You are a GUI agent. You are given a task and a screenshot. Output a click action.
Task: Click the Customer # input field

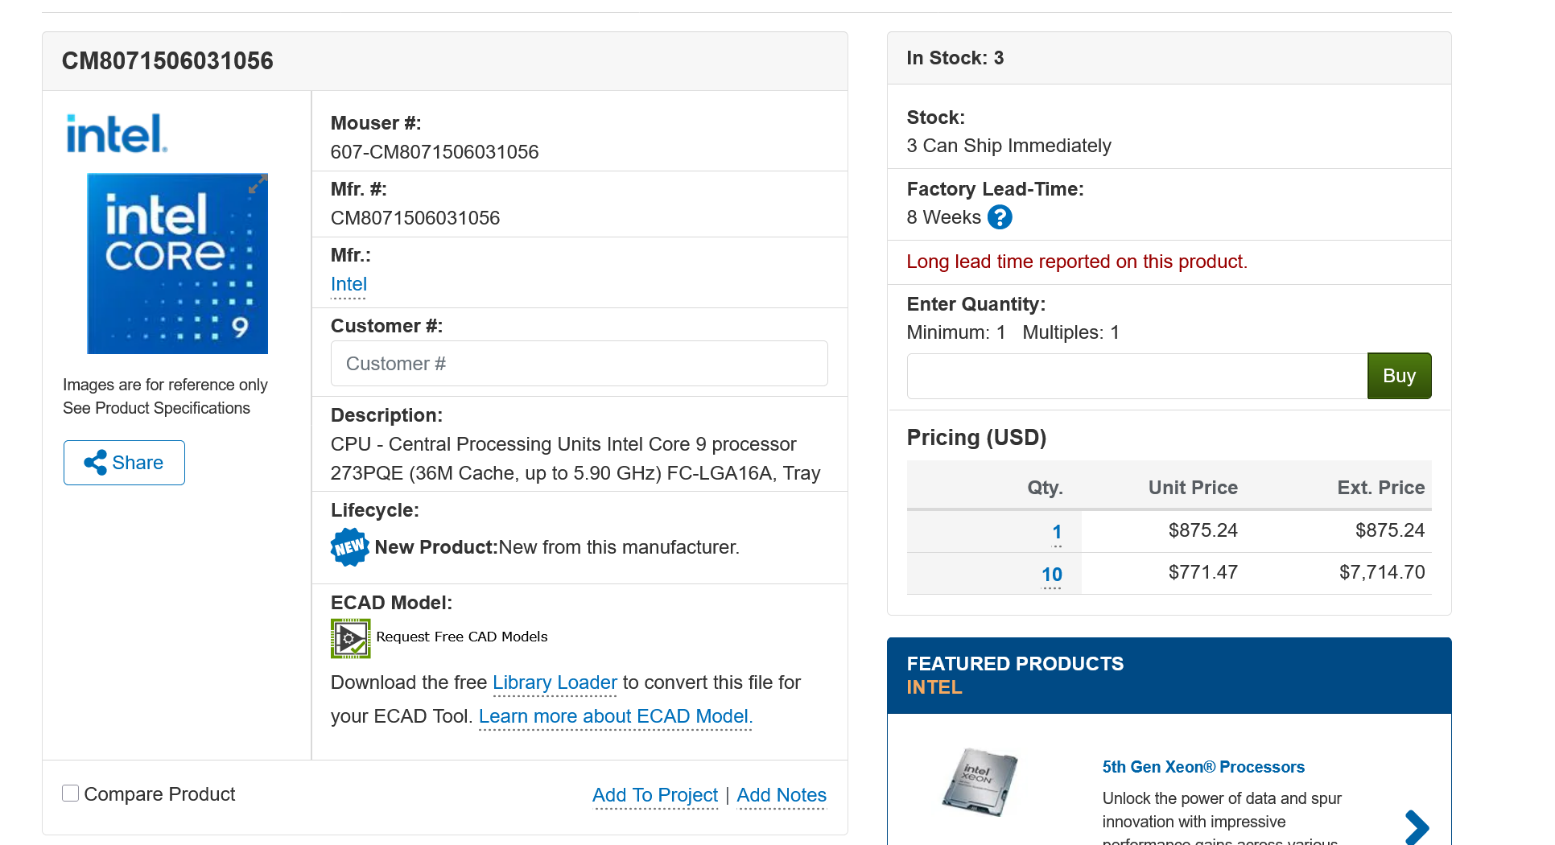pyautogui.click(x=579, y=364)
